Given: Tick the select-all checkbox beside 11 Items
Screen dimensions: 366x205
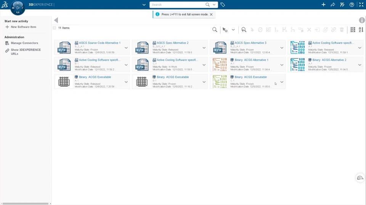Looking at the screenshot, I should [55, 28].
